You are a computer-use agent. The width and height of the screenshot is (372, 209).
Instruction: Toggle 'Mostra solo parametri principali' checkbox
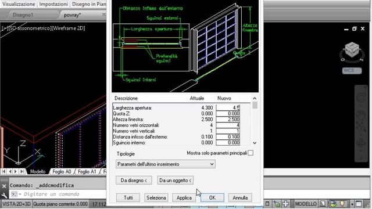[x=251, y=153]
